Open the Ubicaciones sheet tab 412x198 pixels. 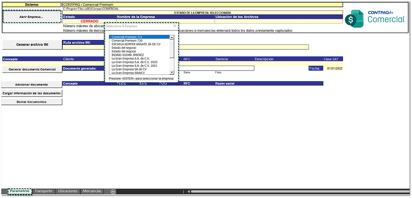[x=68, y=191]
